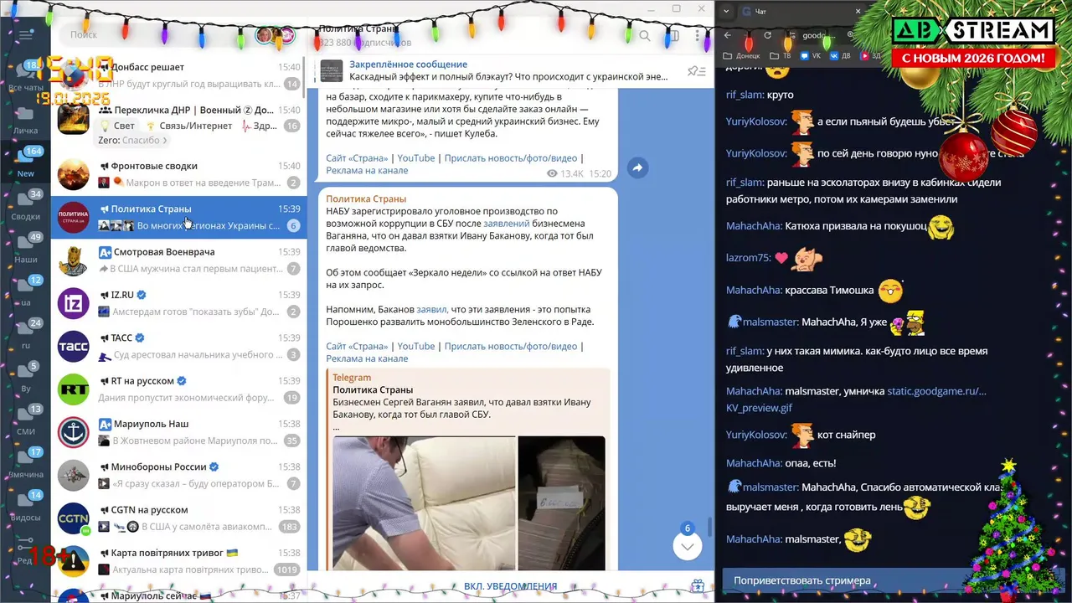Click ВКЛ. УВЕДОМЛЕНИЯ to enable notifications
Screen dimensions: 1072x603
click(510, 586)
